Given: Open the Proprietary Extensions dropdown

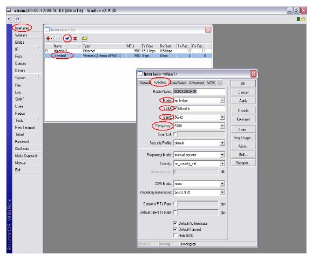Looking at the screenshot, I should pyautogui.click(x=222, y=192).
